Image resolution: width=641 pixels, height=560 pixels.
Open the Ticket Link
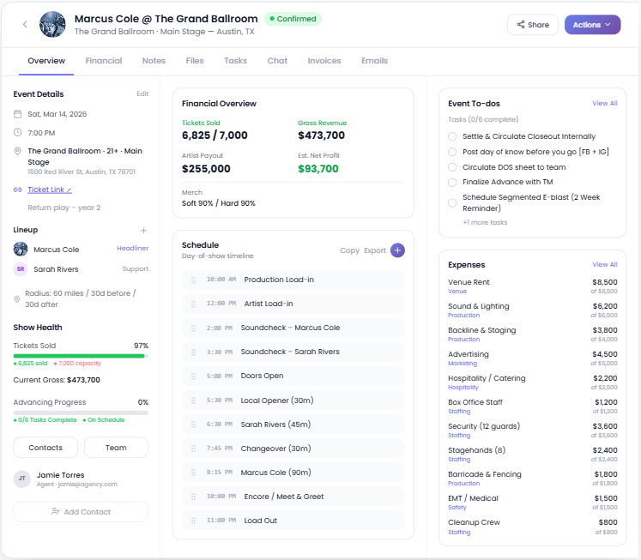[50, 190]
